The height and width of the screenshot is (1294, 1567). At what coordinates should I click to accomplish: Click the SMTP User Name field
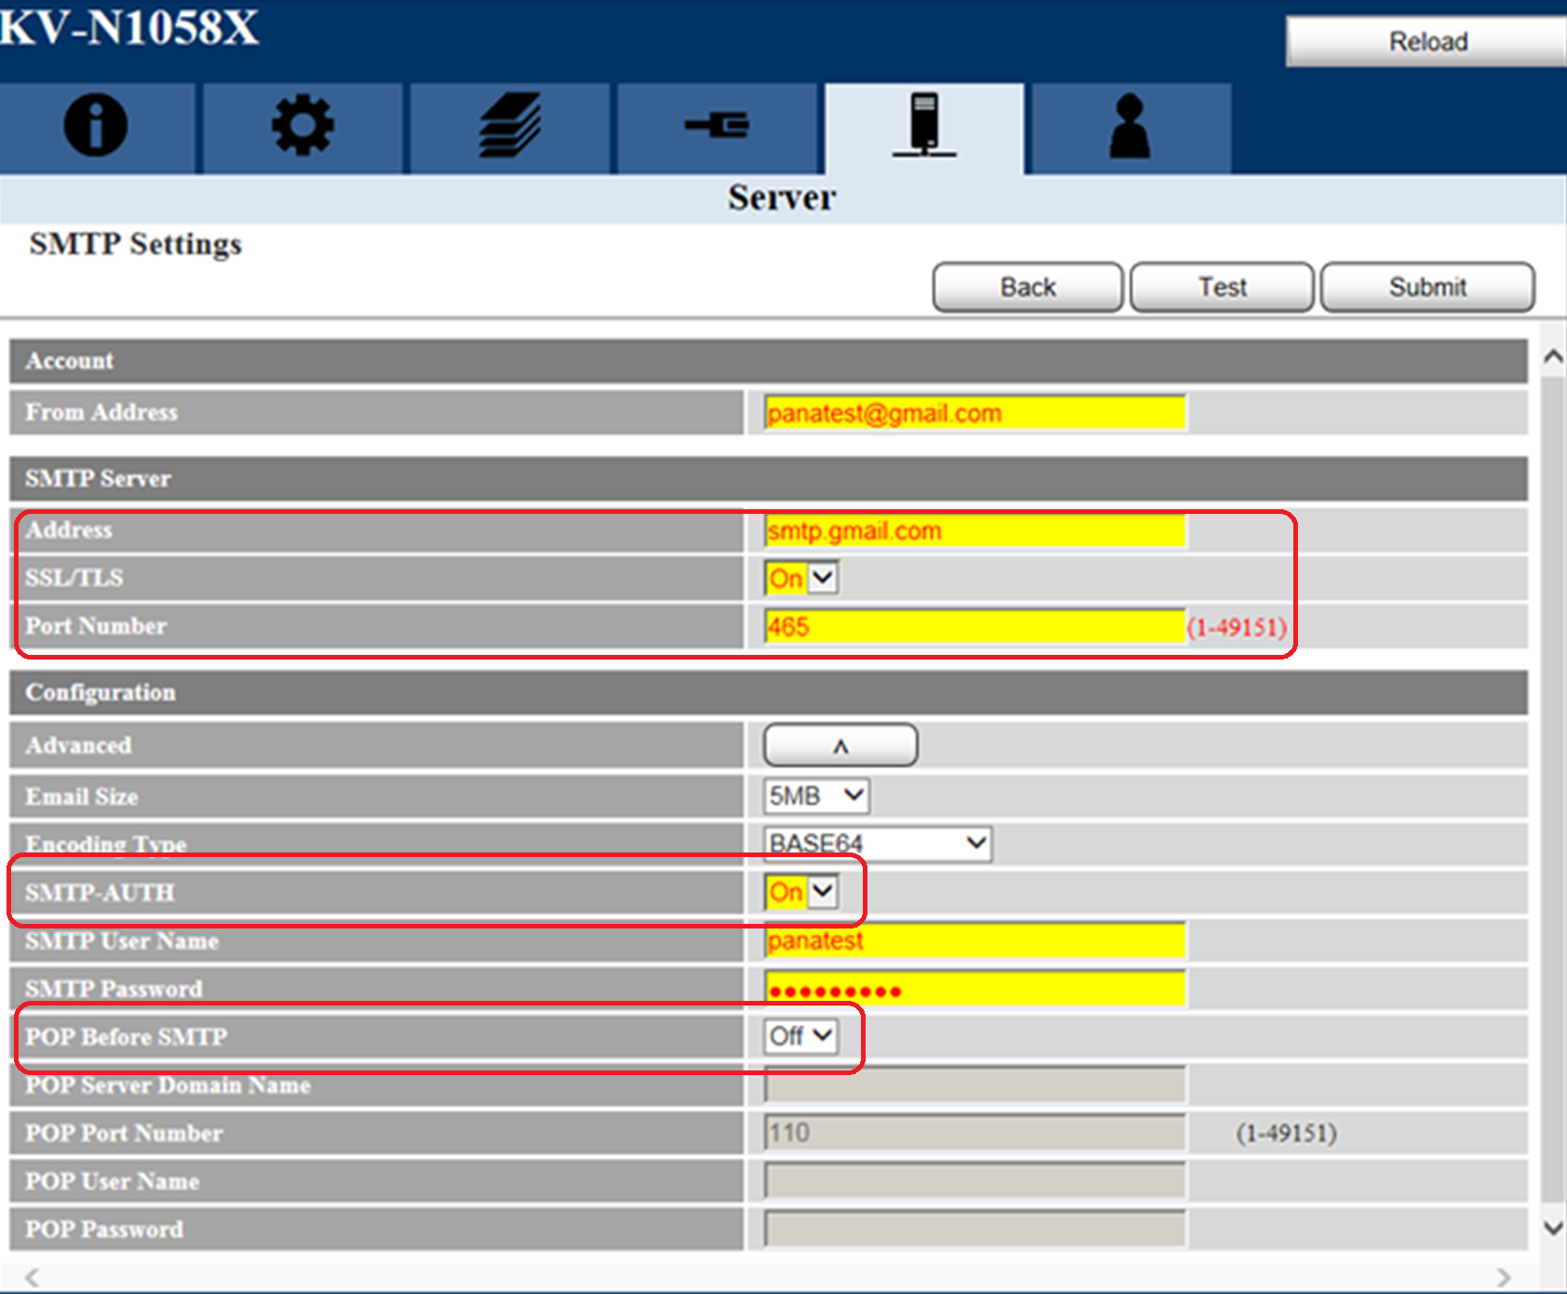(x=975, y=941)
